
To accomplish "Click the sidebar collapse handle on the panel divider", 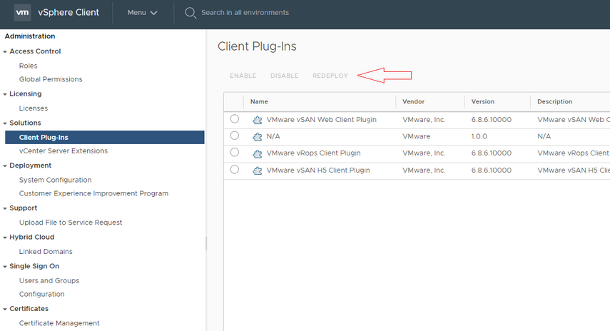I will pos(206,243).
